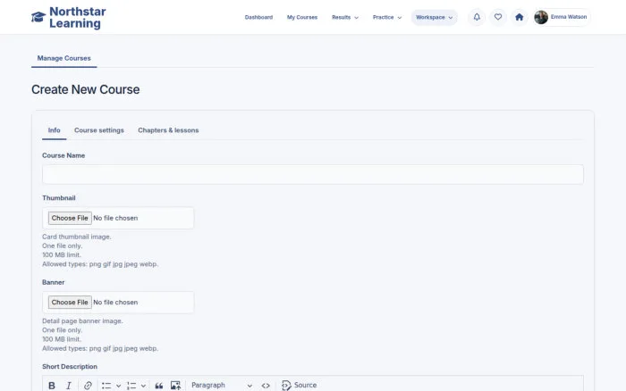The image size is (626, 391).
Task: Click the Banner label
Action: pos(53,282)
